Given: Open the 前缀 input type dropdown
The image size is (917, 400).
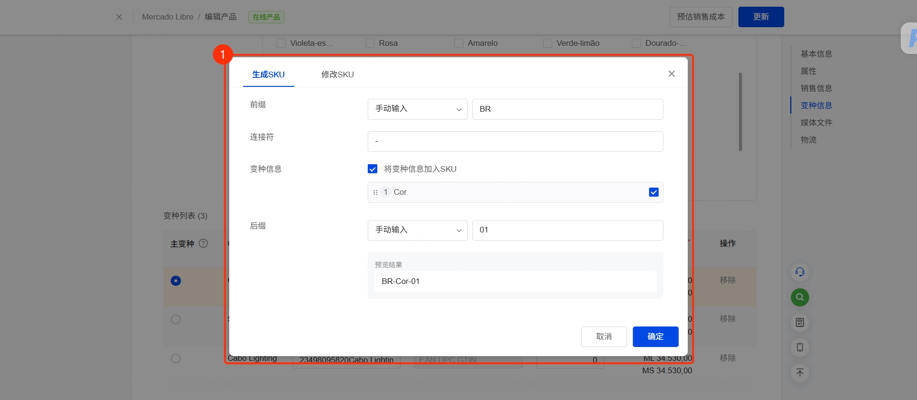Looking at the screenshot, I should click(417, 109).
